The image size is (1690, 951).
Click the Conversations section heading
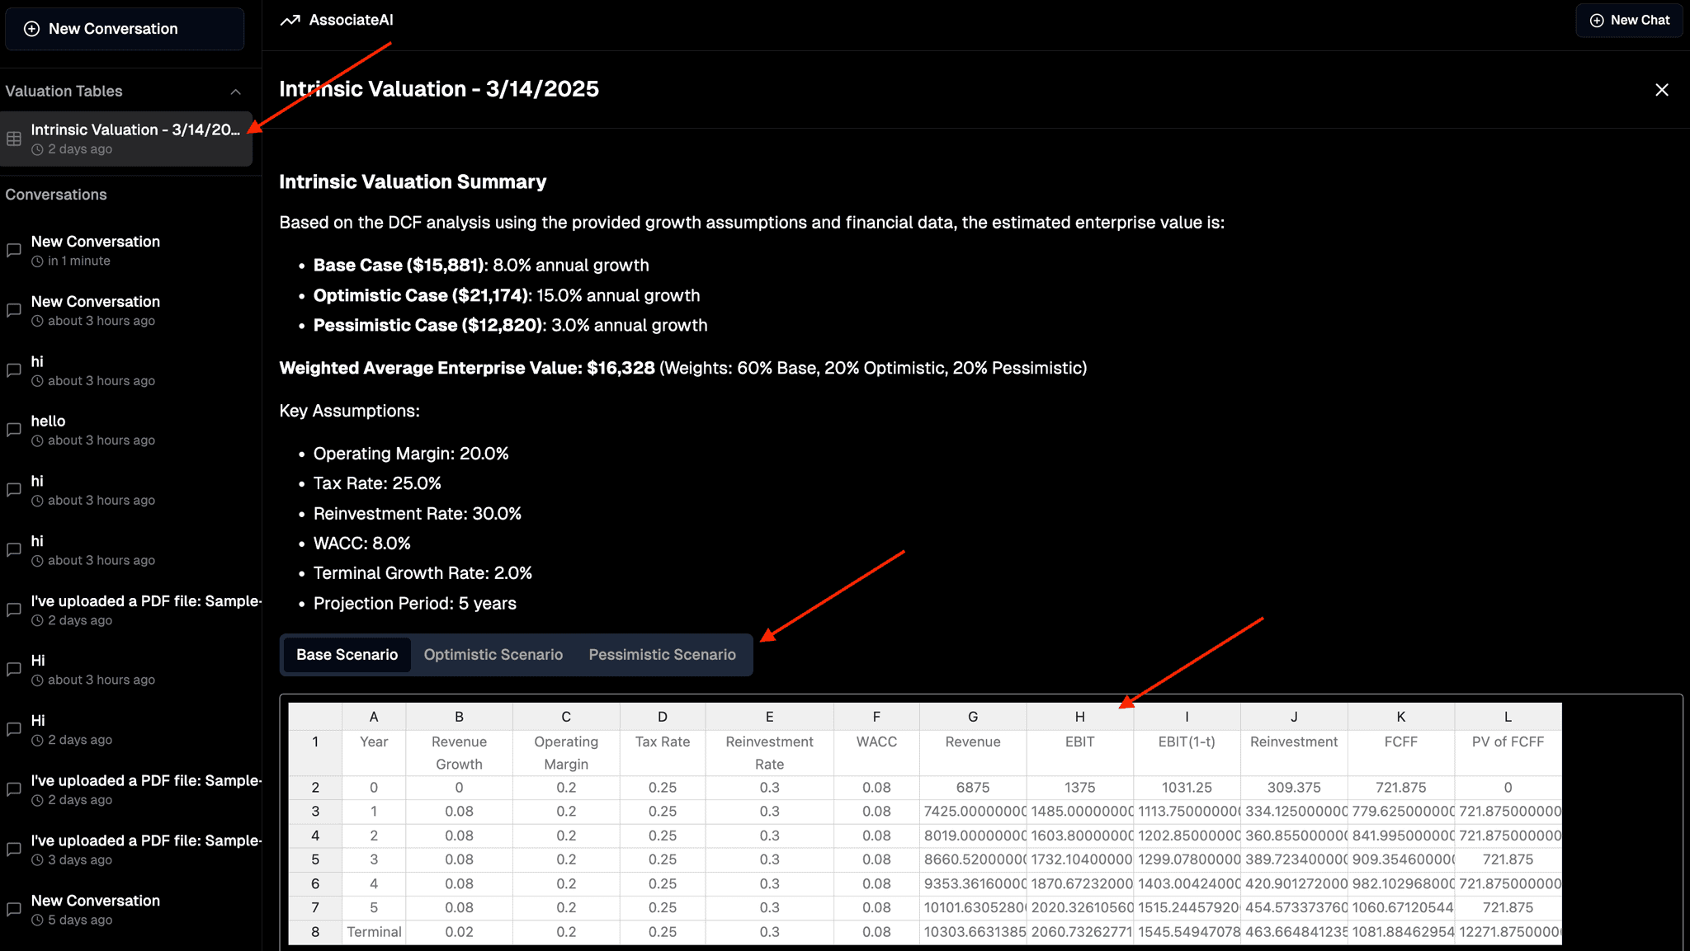pyautogui.click(x=56, y=195)
